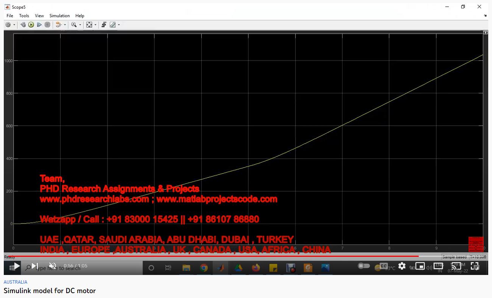
Task: Enter full screen video mode
Action: pos(475,266)
